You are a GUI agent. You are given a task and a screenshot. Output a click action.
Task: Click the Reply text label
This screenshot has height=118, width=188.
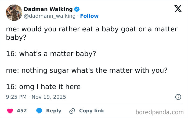pos(54,111)
